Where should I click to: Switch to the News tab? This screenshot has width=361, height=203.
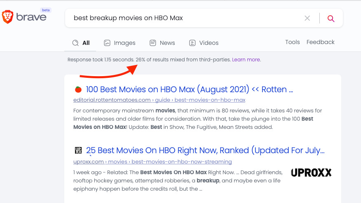pyautogui.click(x=162, y=43)
